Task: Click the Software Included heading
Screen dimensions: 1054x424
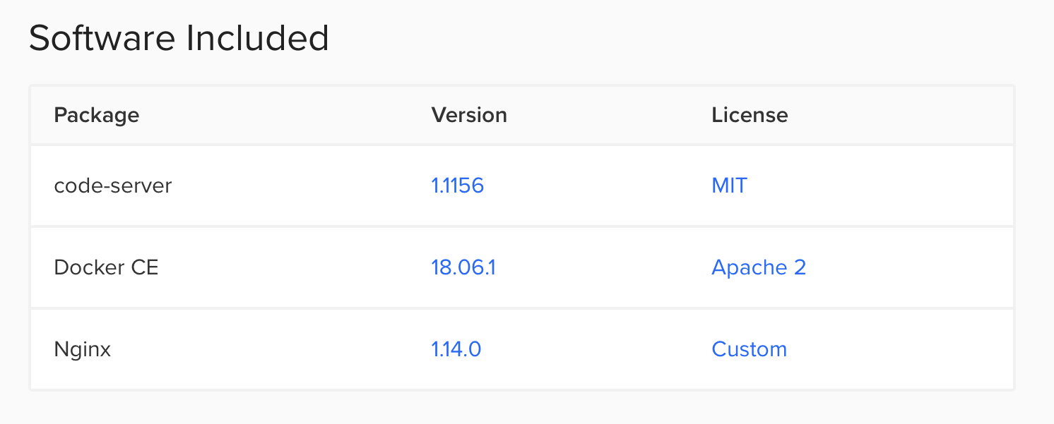Action: pyautogui.click(x=179, y=38)
